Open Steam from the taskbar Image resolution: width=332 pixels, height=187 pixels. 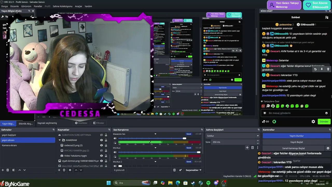193,183
